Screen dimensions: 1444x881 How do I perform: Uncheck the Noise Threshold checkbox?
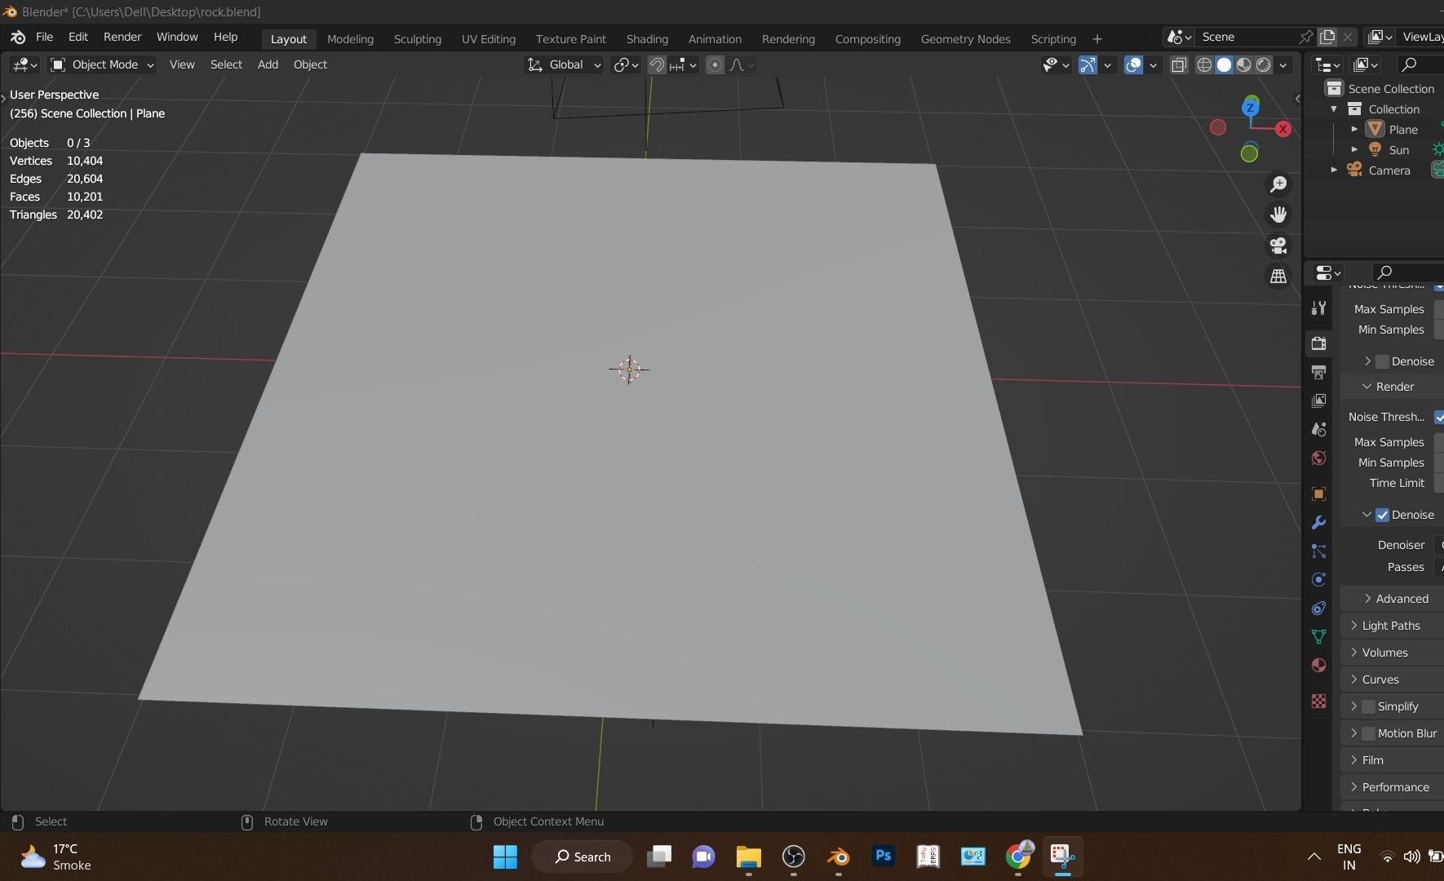coord(1440,417)
